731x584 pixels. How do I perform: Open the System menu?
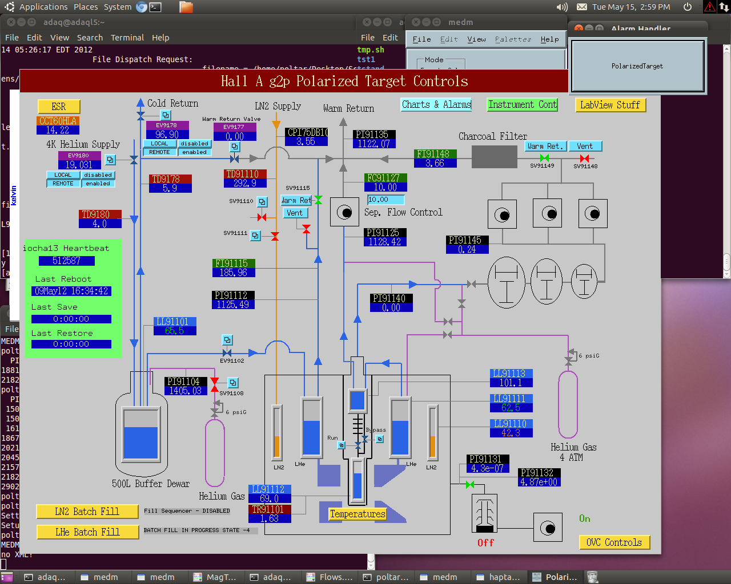pos(118,7)
